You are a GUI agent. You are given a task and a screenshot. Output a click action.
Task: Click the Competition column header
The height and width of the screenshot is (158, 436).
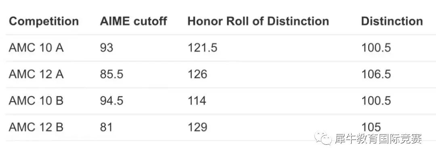tap(44, 21)
